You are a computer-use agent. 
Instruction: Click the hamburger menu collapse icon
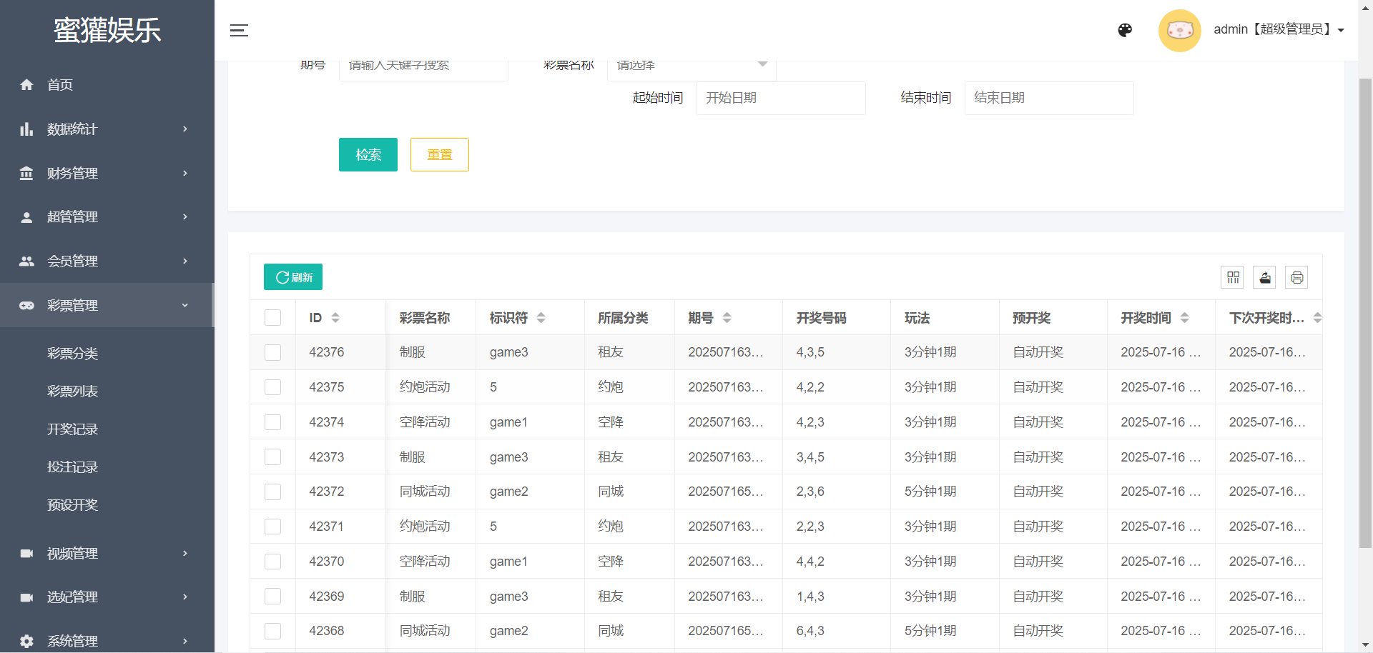[x=239, y=30]
